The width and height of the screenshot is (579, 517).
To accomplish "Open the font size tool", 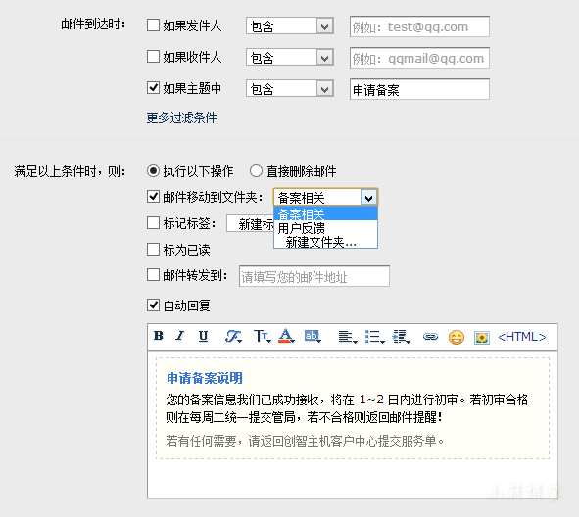I will (263, 336).
